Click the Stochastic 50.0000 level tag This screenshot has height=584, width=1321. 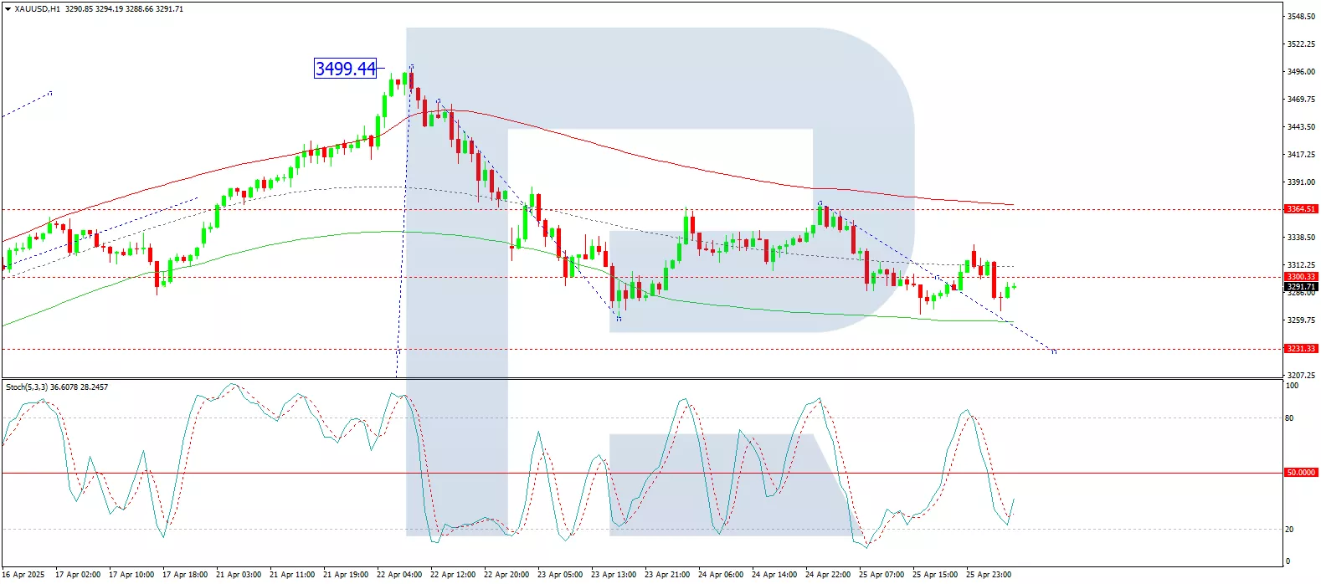1300,473
